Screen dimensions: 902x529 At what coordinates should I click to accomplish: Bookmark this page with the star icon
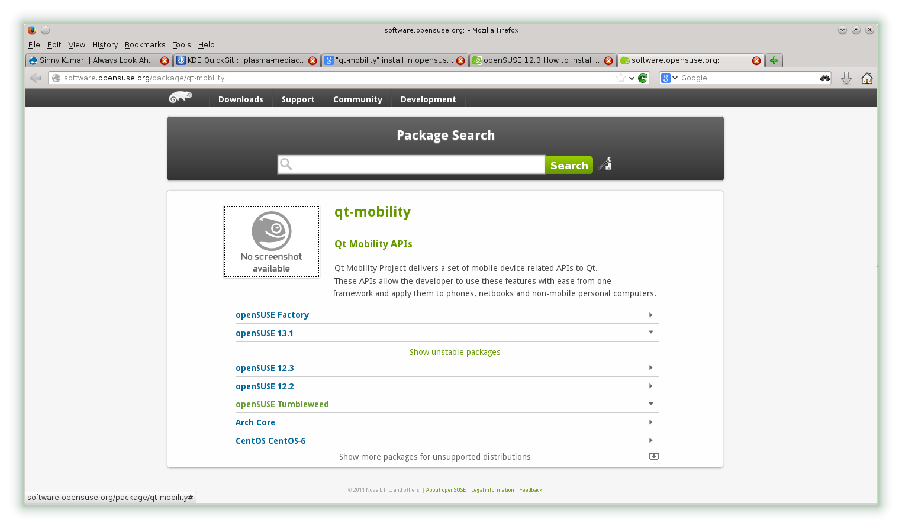coord(621,78)
